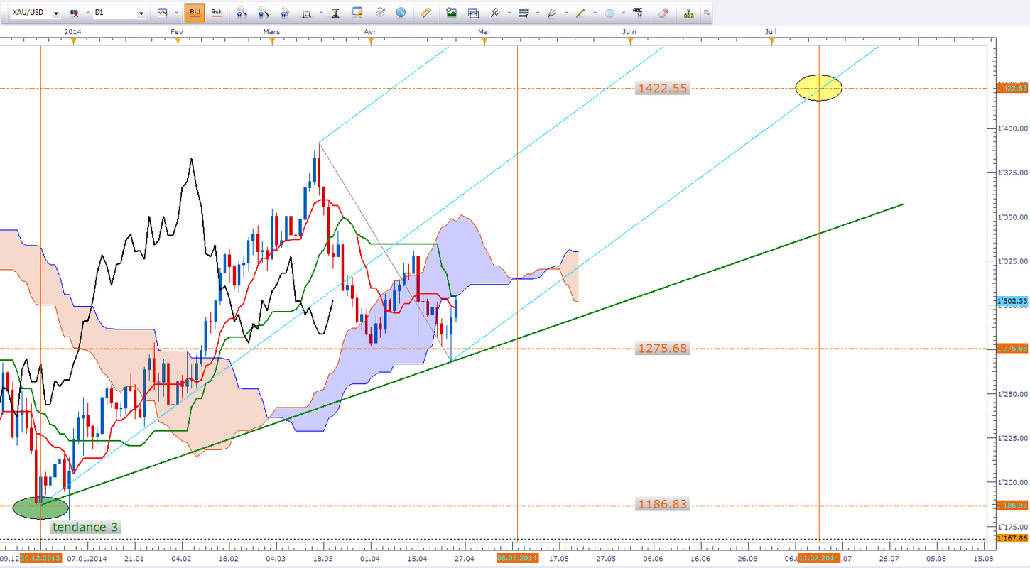The height and width of the screenshot is (568, 1030).
Task: Click the 1186.83 price level label
Action: pos(661,504)
